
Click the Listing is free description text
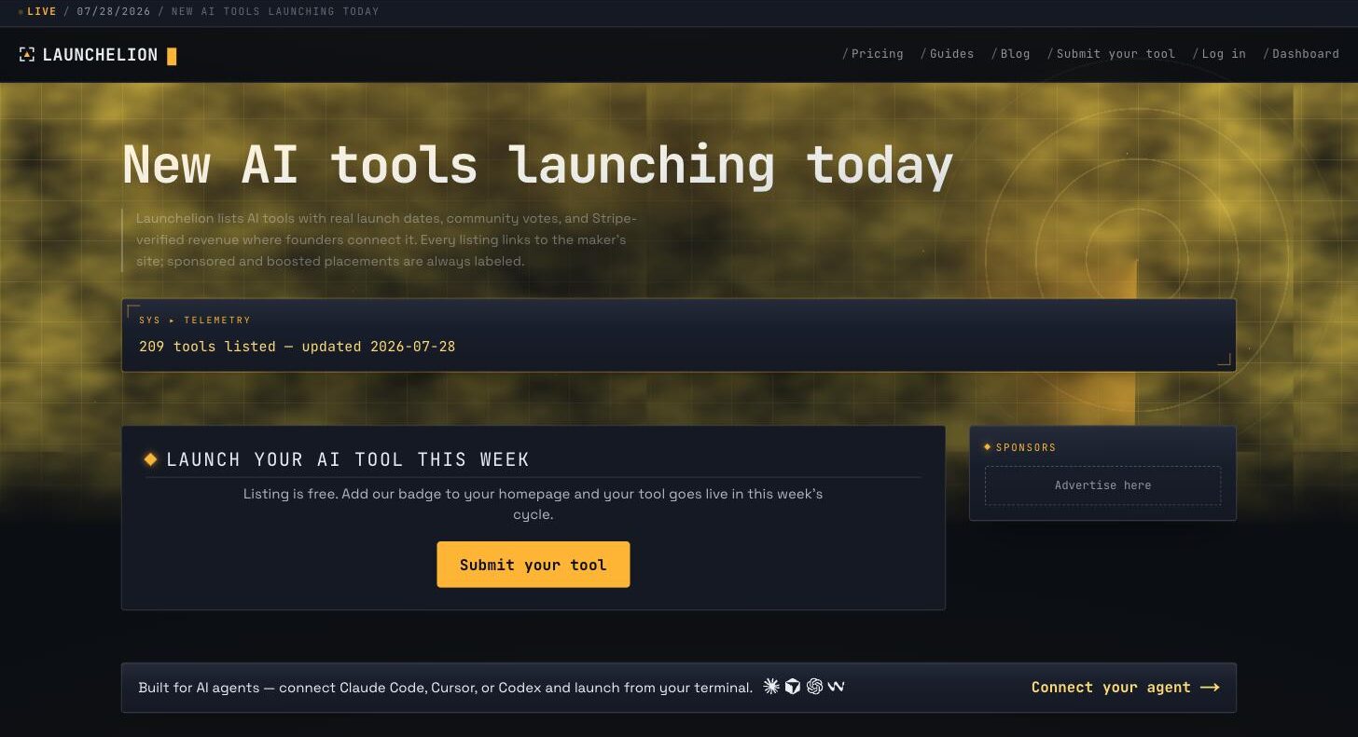point(533,504)
